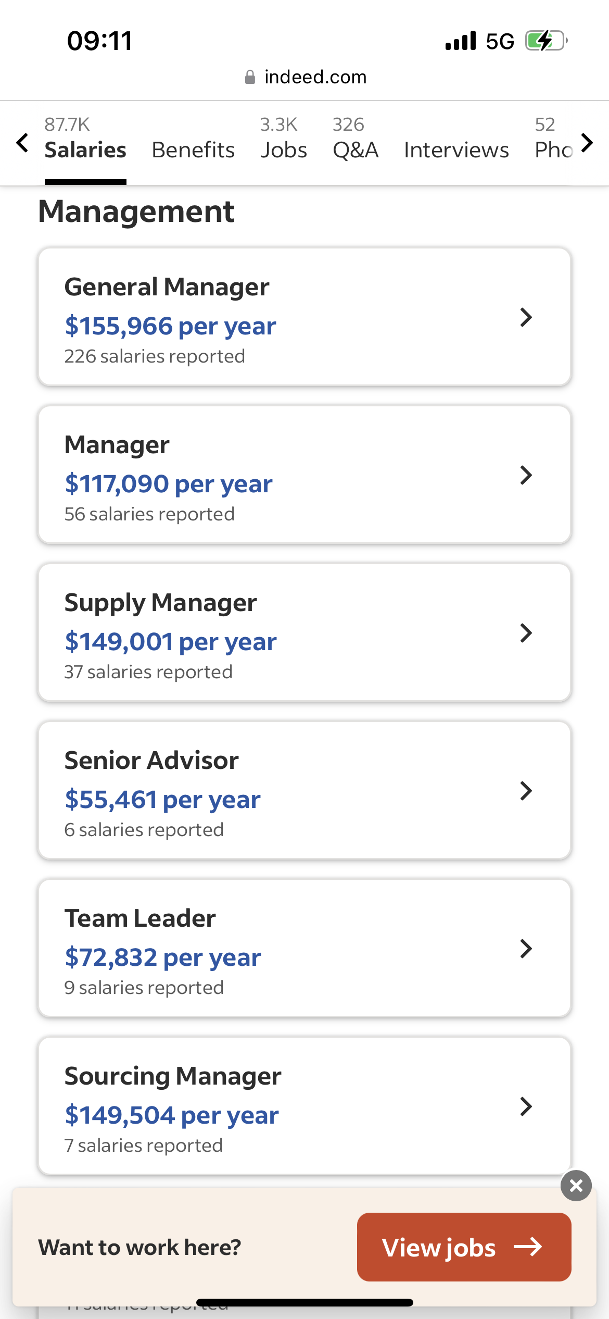Image resolution: width=609 pixels, height=1319 pixels.
Task: Tap the right arrow in tab bar
Action: pyautogui.click(x=587, y=142)
